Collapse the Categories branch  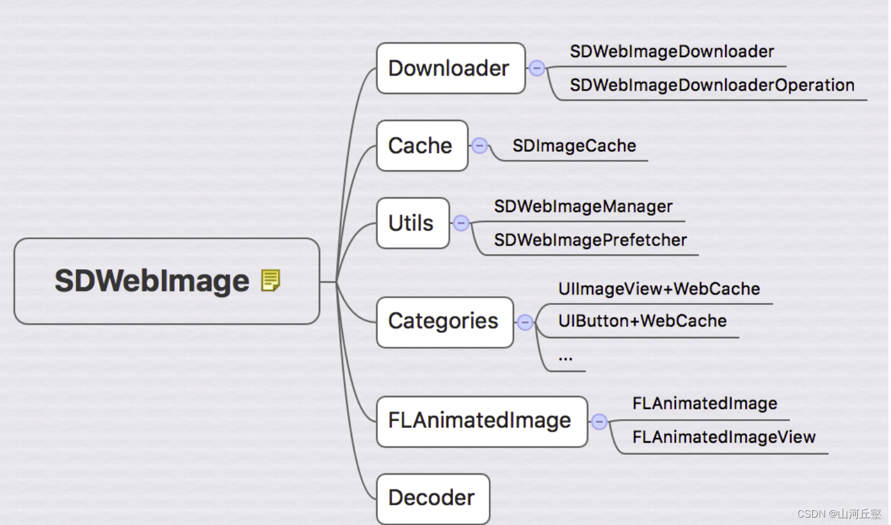pyautogui.click(x=525, y=322)
